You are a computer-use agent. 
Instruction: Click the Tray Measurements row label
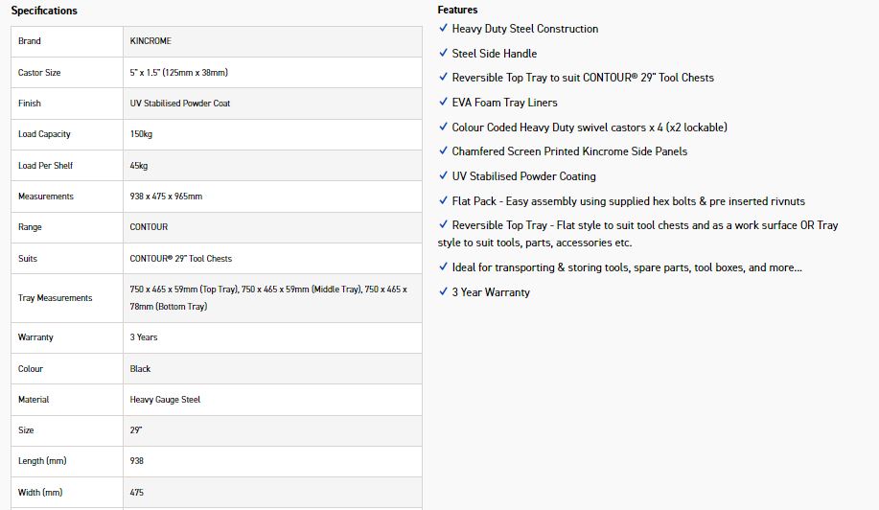(x=55, y=297)
